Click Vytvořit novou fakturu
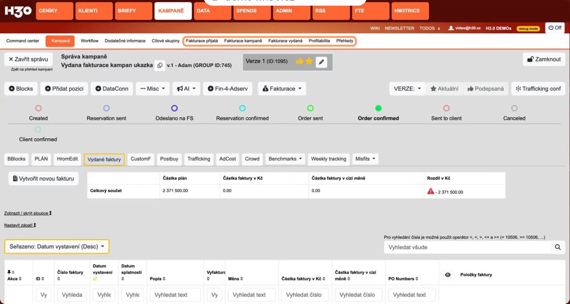 tap(43, 179)
